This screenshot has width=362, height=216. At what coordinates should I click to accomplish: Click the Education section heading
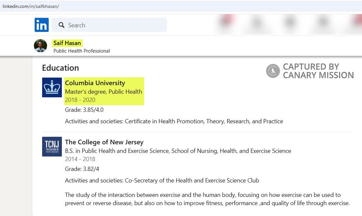(x=61, y=68)
